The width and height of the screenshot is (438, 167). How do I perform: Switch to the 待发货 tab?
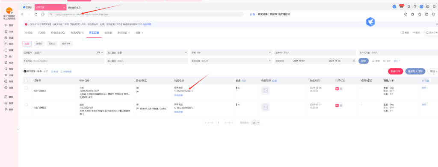(x=29, y=33)
